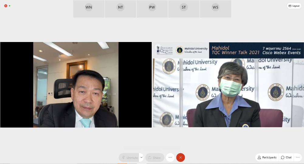This screenshot has width=304, height=164.
Task: Select the WN participant thumbnail
Action: click(x=89, y=9)
